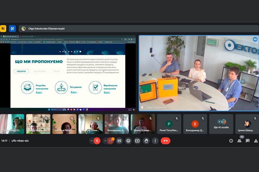The height and width of the screenshot is (172, 259).
Task: Select Olga Sokolovska presentation title bar
Action: tap(139, 29)
